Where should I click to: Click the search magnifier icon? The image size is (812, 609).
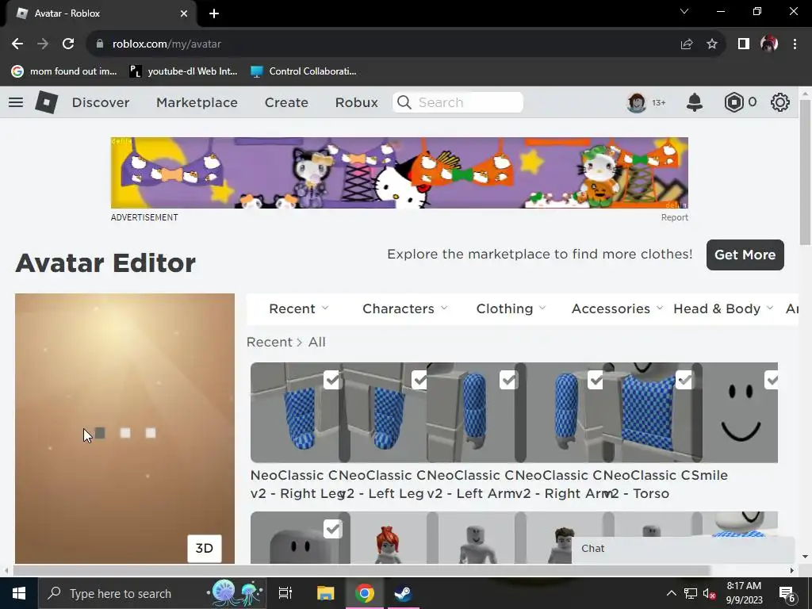coord(404,102)
